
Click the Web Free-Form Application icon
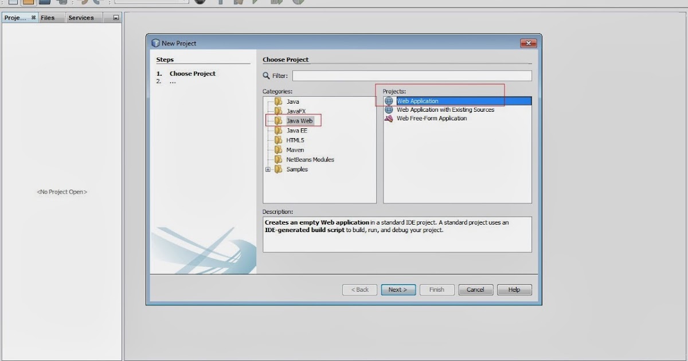(x=389, y=119)
